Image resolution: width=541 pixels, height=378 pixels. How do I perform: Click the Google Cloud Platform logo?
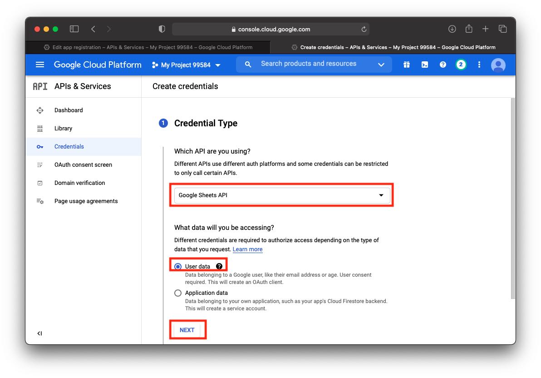[98, 65]
